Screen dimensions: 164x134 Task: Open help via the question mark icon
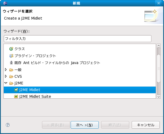(x=8, y=125)
